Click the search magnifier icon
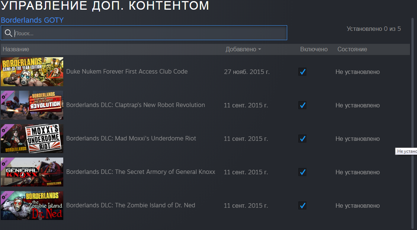This screenshot has height=230, width=417. [x=9, y=33]
